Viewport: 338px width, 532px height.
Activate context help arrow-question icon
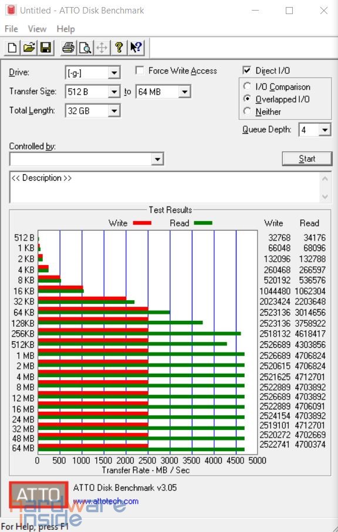[136, 48]
